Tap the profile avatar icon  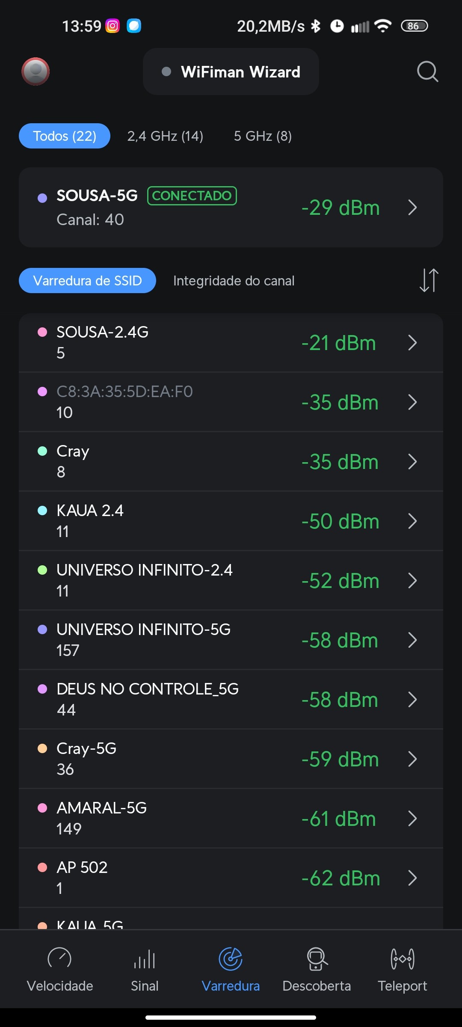point(36,71)
